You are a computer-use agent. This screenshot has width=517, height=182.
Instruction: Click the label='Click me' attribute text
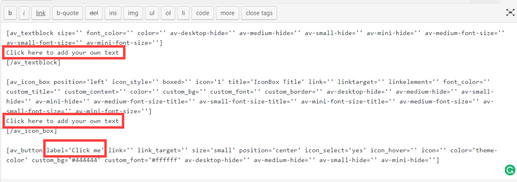click(x=75, y=150)
